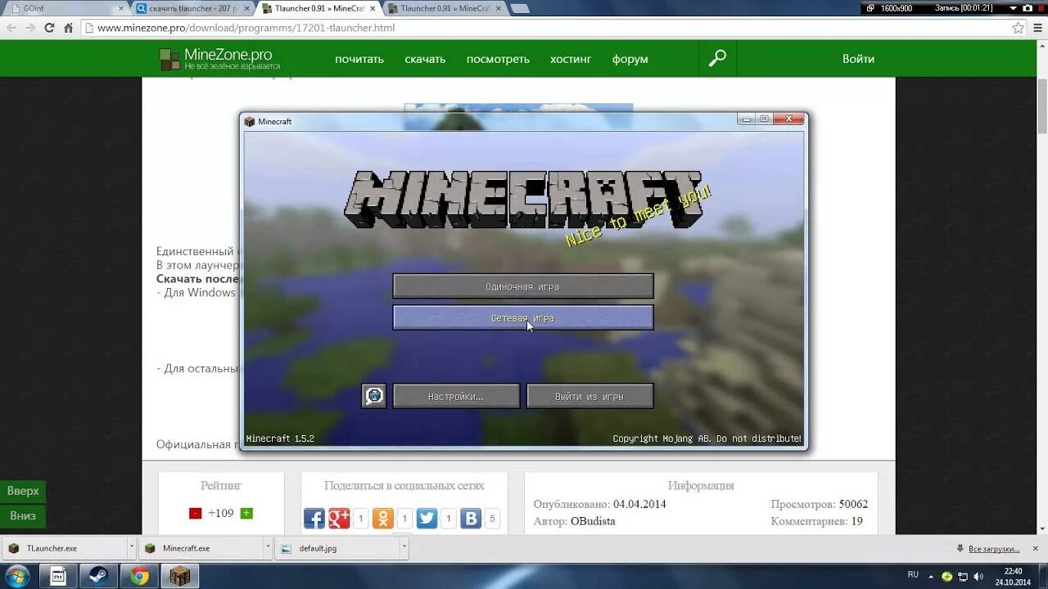This screenshot has width=1048, height=589.
Task: Click RU language indicator in tray
Action: pyautogui.click(x=913, y=575)
